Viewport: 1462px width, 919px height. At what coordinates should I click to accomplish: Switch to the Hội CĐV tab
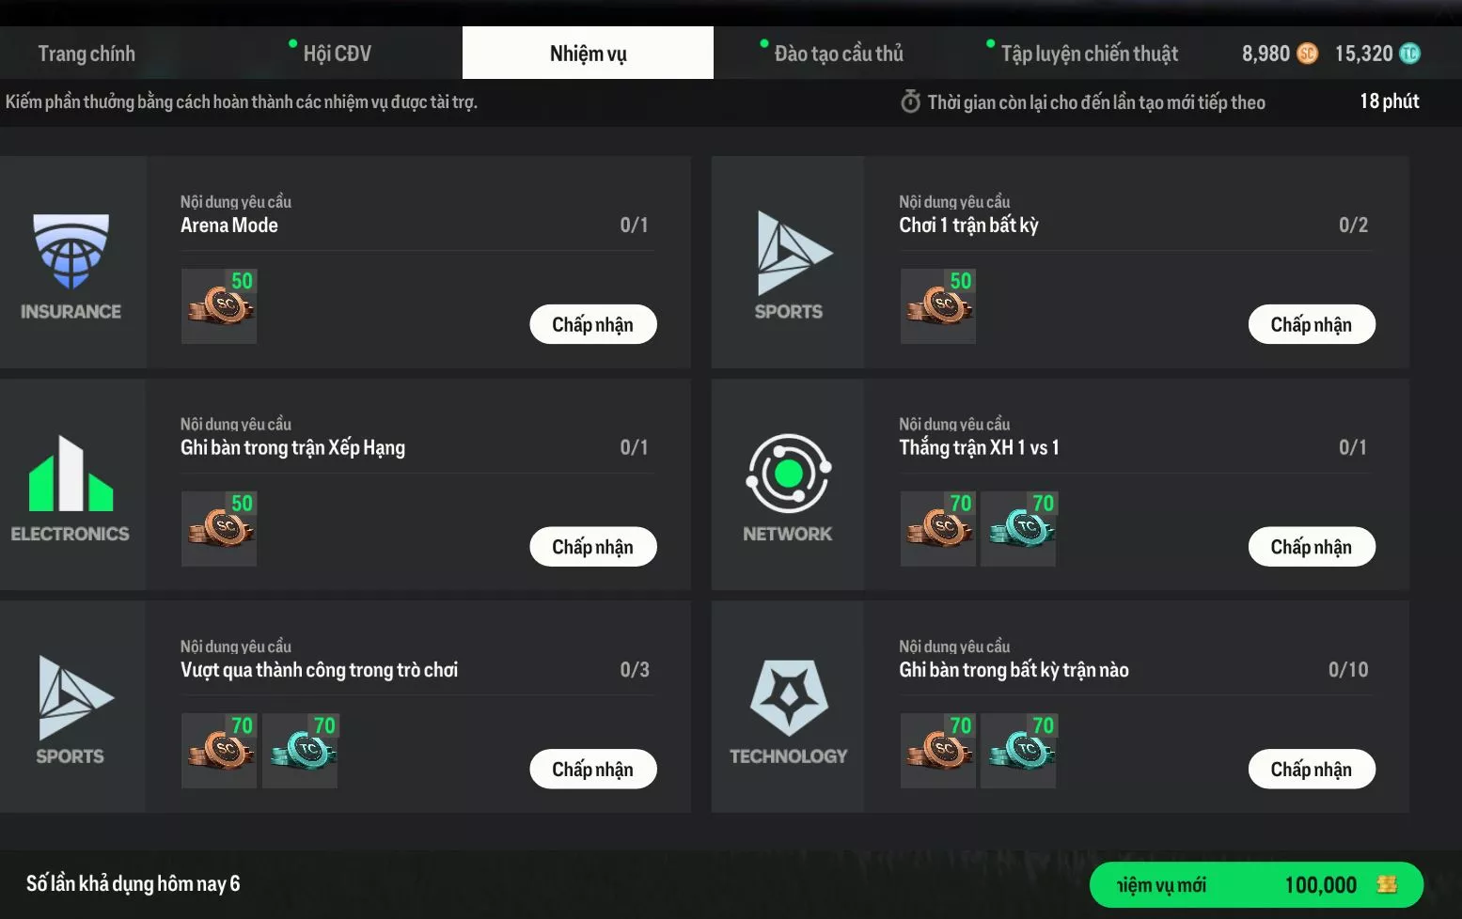pos(337,54)
